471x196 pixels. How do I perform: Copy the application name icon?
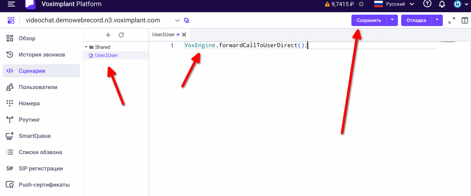[x=187, y=20]
